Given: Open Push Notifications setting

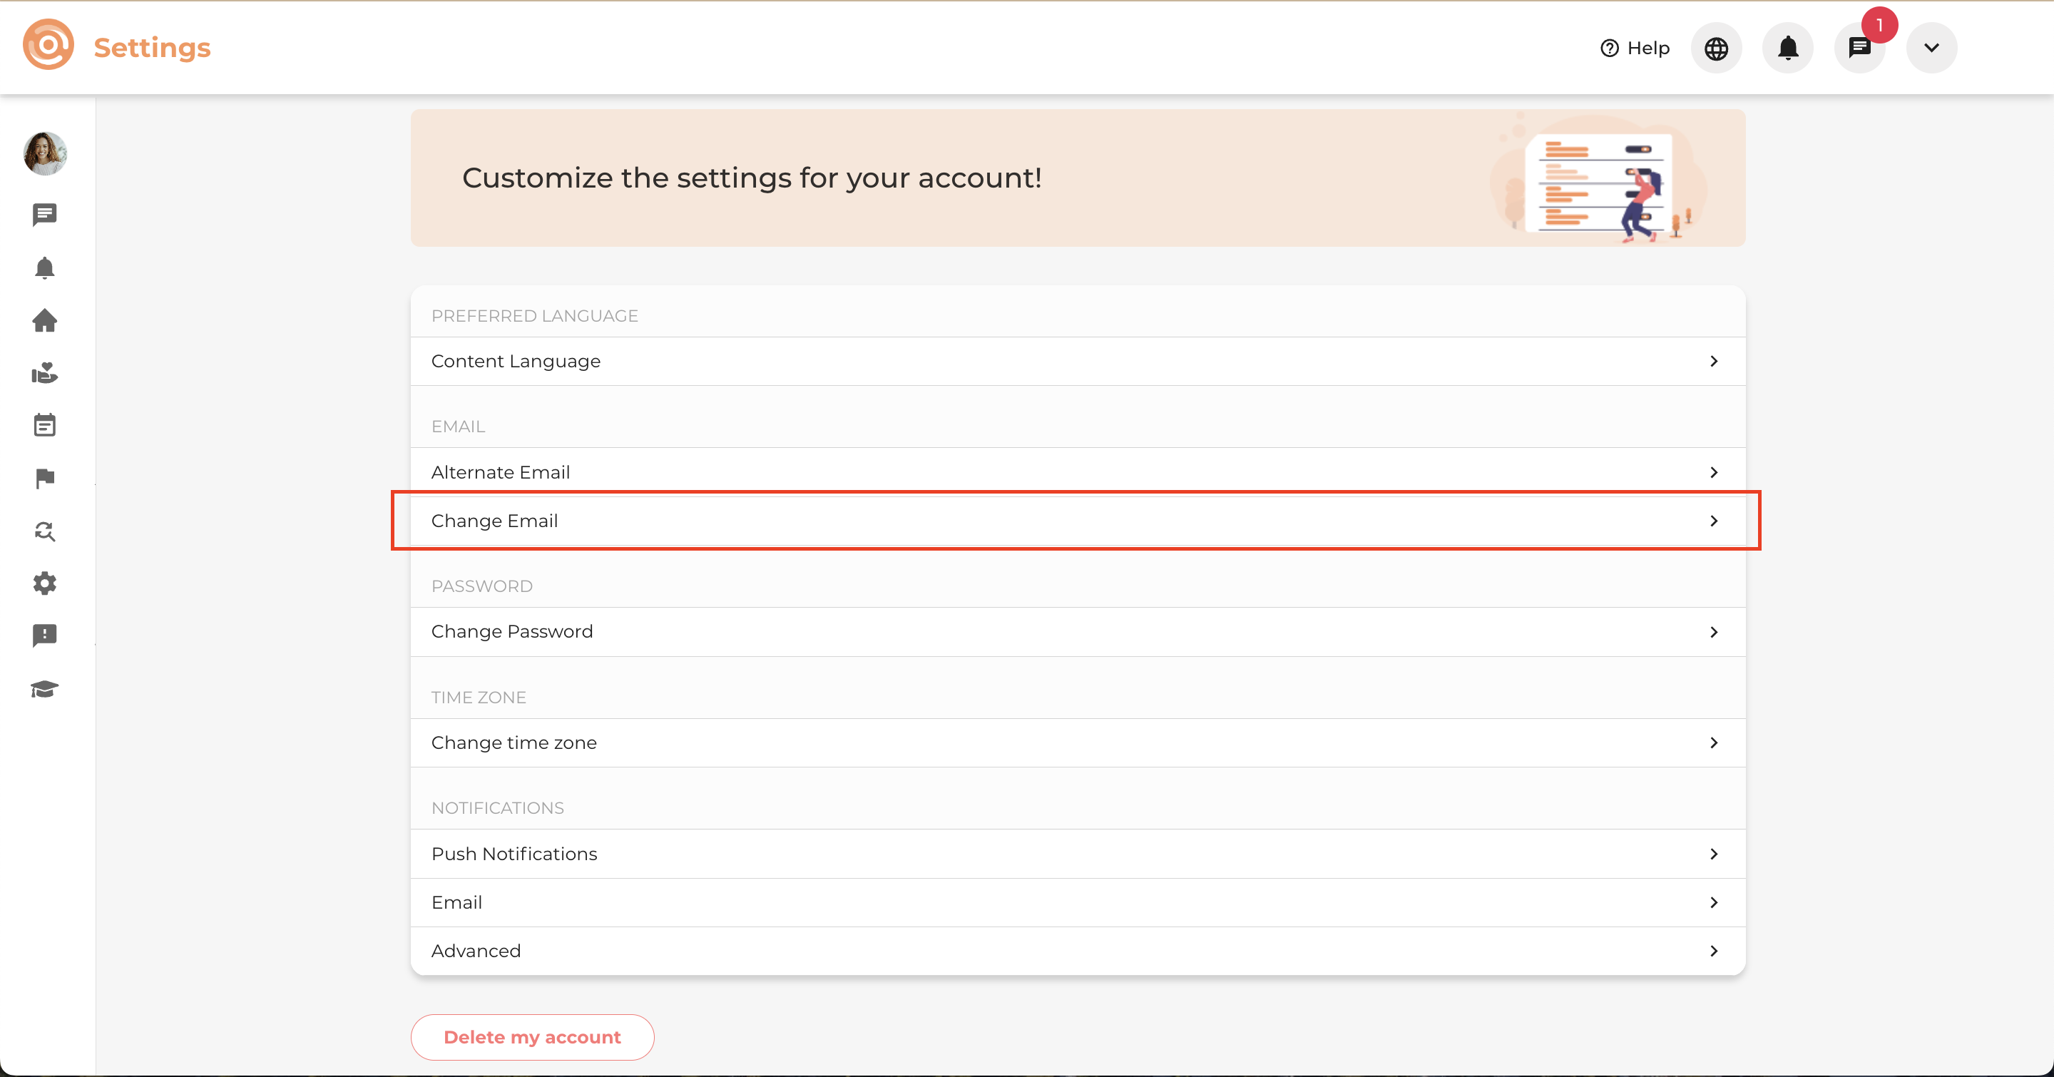Looking at the screenshot, I should pyautogui.click(x=1077, y=854).
